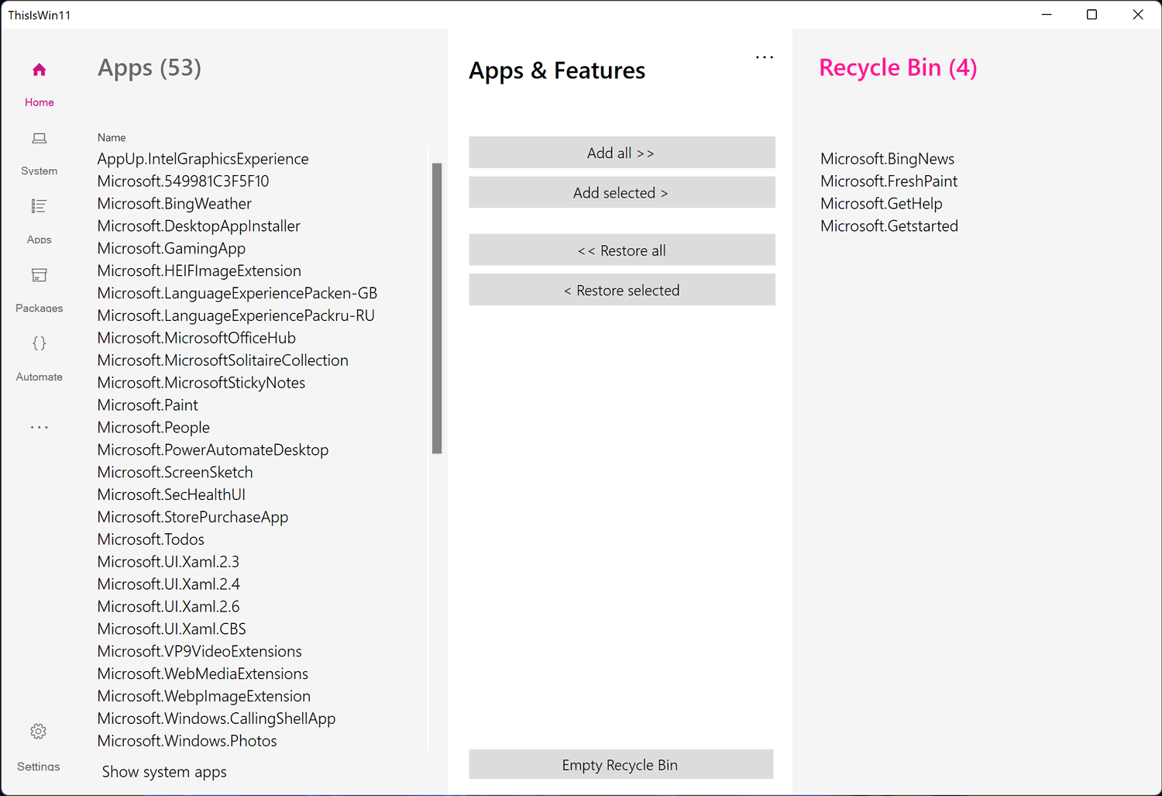1162x796 pixels.
Task: Select Microsoft.BingWeather in the apps list
Action: coord(174,204)
